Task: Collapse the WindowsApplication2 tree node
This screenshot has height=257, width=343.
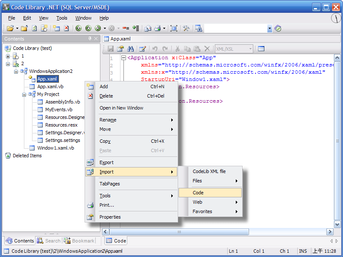Action: click(x=16, y=72)
